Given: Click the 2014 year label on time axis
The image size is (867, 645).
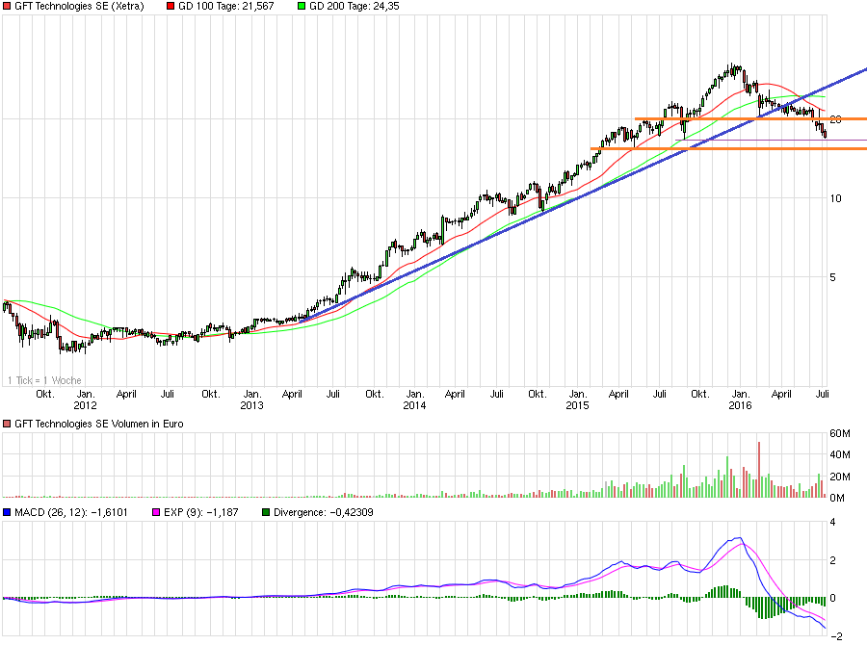Looking at the screenshot, I should tap(414, 405).
